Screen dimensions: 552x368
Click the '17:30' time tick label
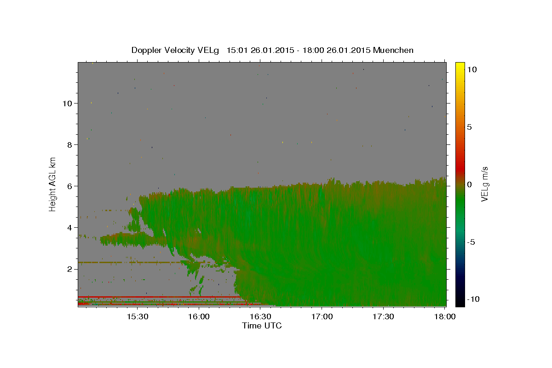(x=384, y=316)
